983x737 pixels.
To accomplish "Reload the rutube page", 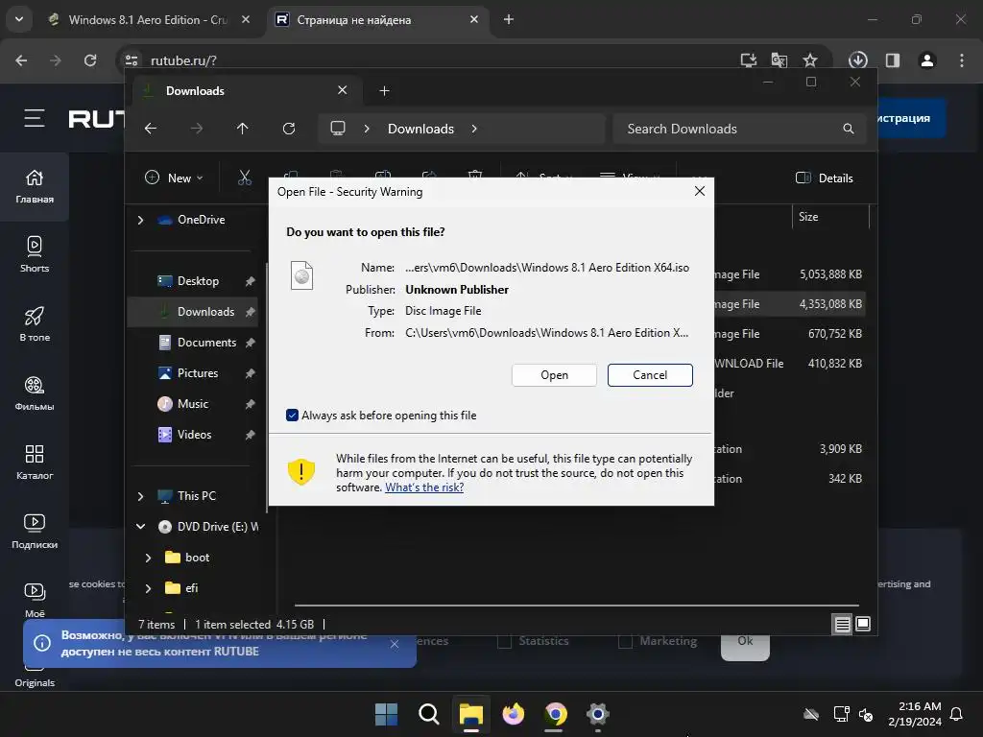I will point(90,60).
